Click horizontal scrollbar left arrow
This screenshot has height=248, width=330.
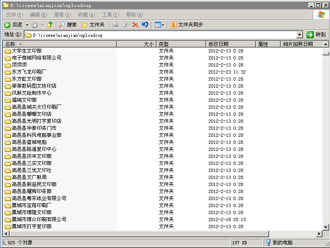[x=6, y=234]
